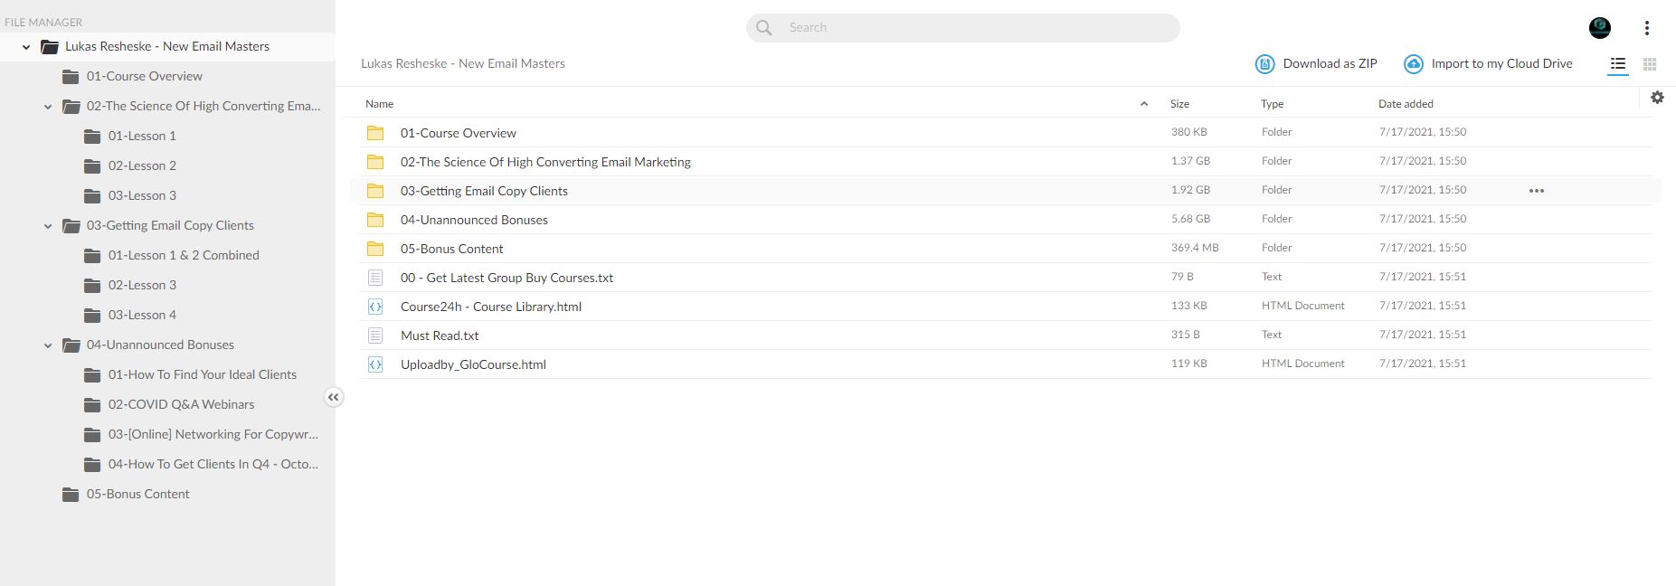The width and height of the screenshot is (1676, 586).
Task: Collapse 04-Unannounced Bonuses tree node
Action: click(48, 345)
